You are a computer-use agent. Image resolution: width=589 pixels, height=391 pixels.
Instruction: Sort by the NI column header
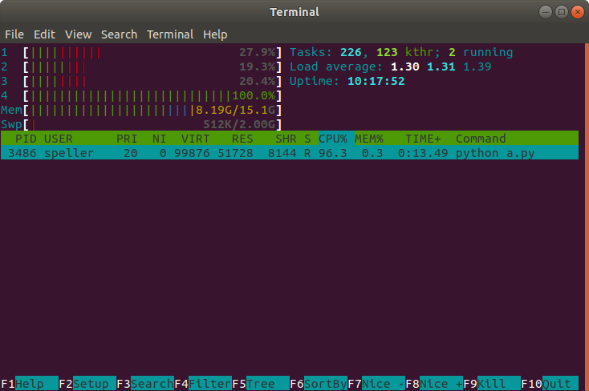[x=159, y=139]
